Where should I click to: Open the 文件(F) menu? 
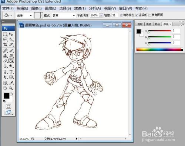click(8, 8)
